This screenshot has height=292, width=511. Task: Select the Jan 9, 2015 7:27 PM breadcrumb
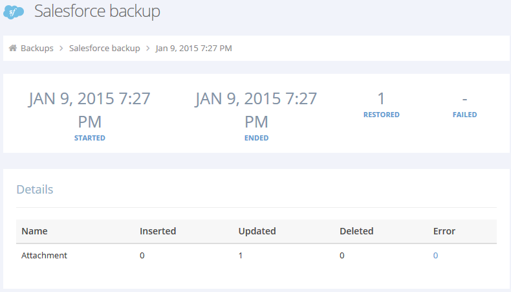[x=193, y=49]
